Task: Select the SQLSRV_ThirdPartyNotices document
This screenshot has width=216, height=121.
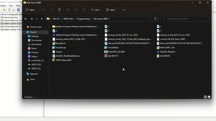Action: click(x=66, y=56)
